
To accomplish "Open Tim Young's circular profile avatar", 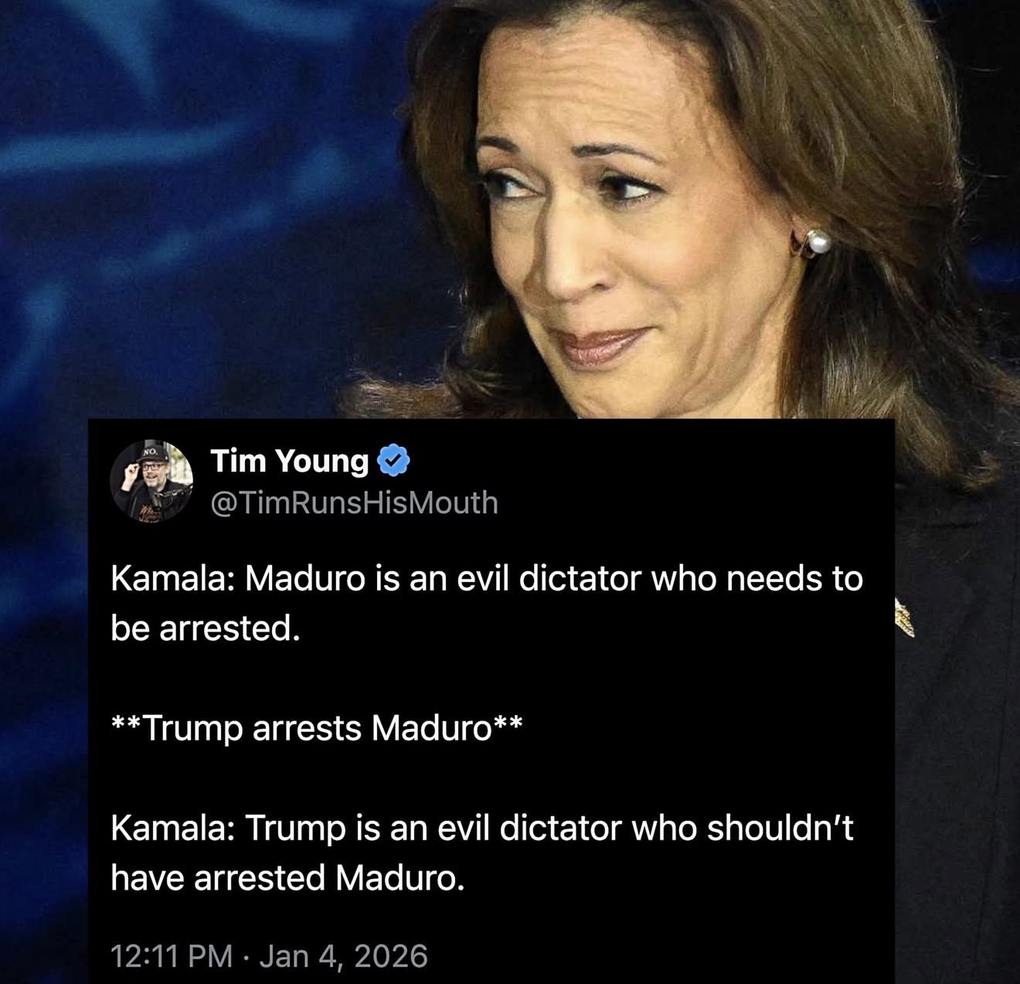I will point(151,481).
